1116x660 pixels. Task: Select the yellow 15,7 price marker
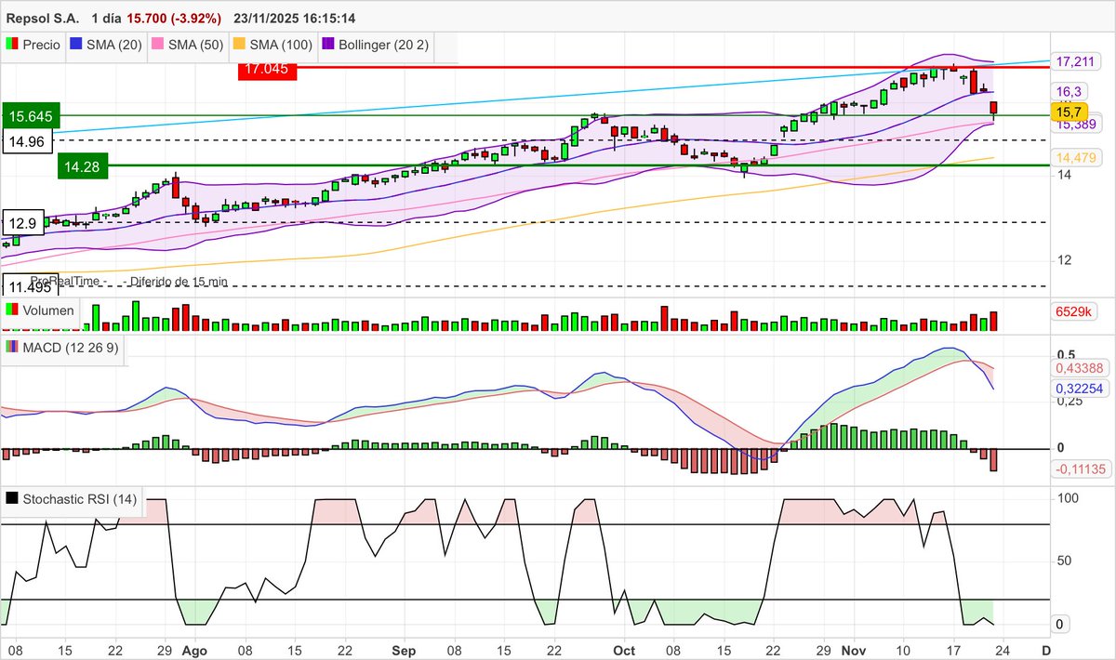[x=1071, y=111]
